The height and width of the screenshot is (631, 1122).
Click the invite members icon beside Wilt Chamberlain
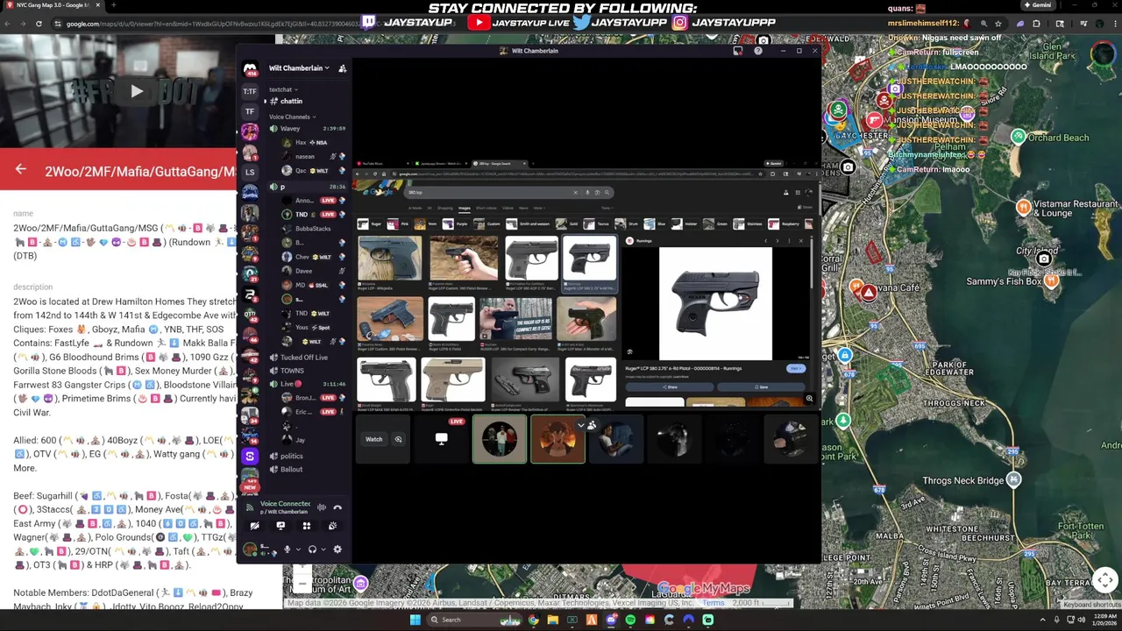point(343,68)
